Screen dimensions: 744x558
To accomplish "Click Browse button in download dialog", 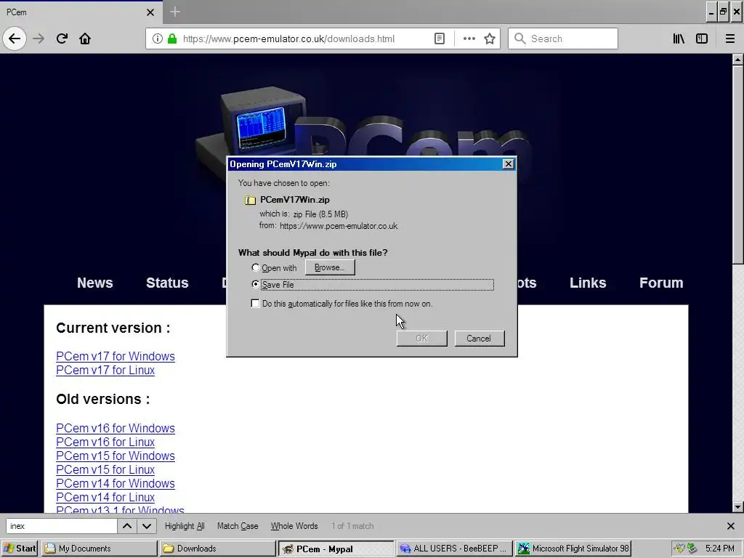I will pos(330,267).
